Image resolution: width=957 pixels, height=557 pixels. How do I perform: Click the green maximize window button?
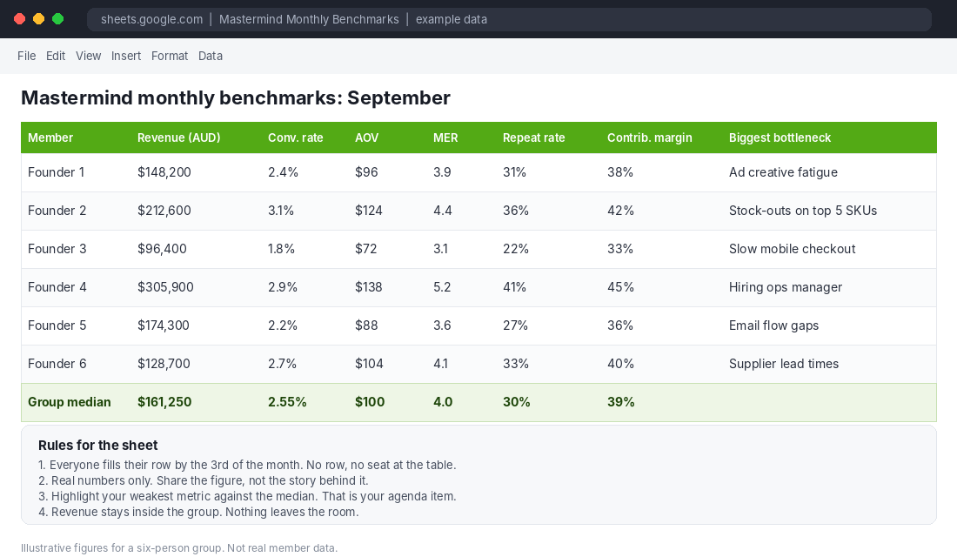click(x=58, y=19)
